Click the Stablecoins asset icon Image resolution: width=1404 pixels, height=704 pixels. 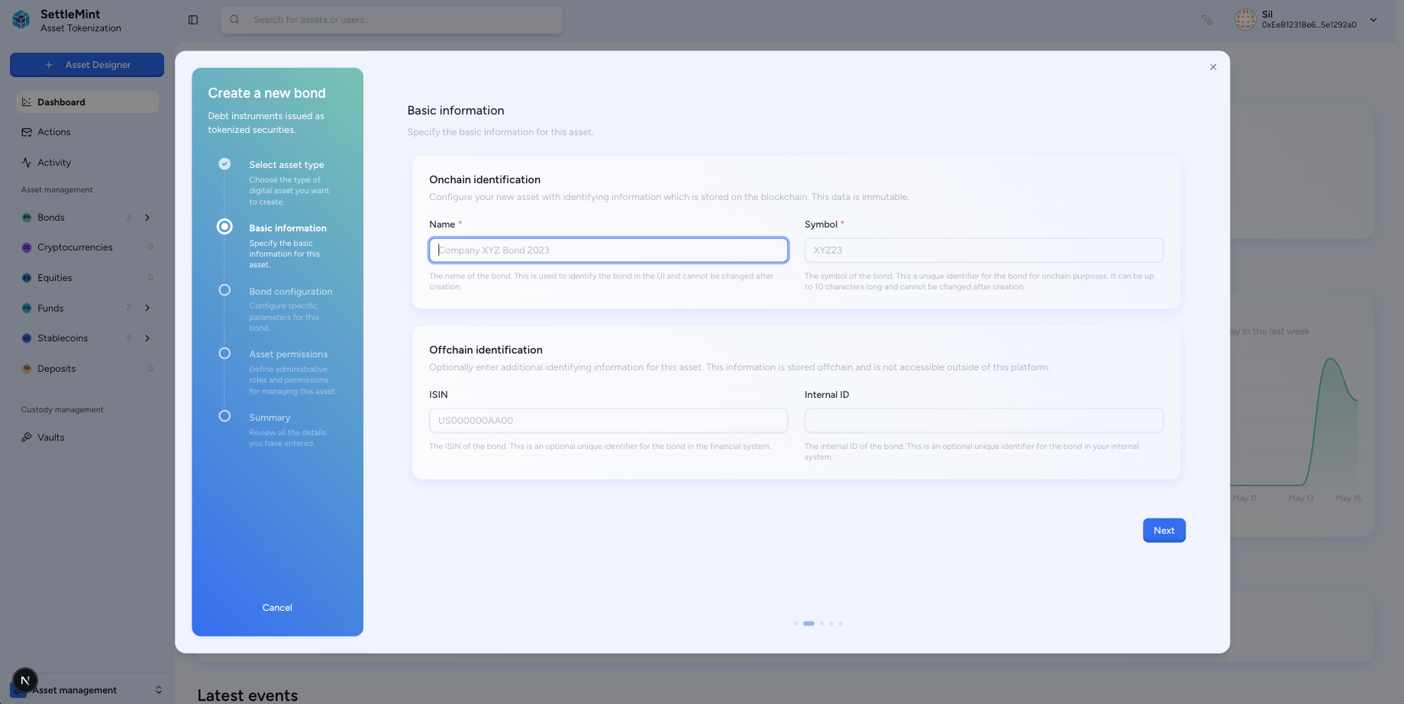coord(27,338)
